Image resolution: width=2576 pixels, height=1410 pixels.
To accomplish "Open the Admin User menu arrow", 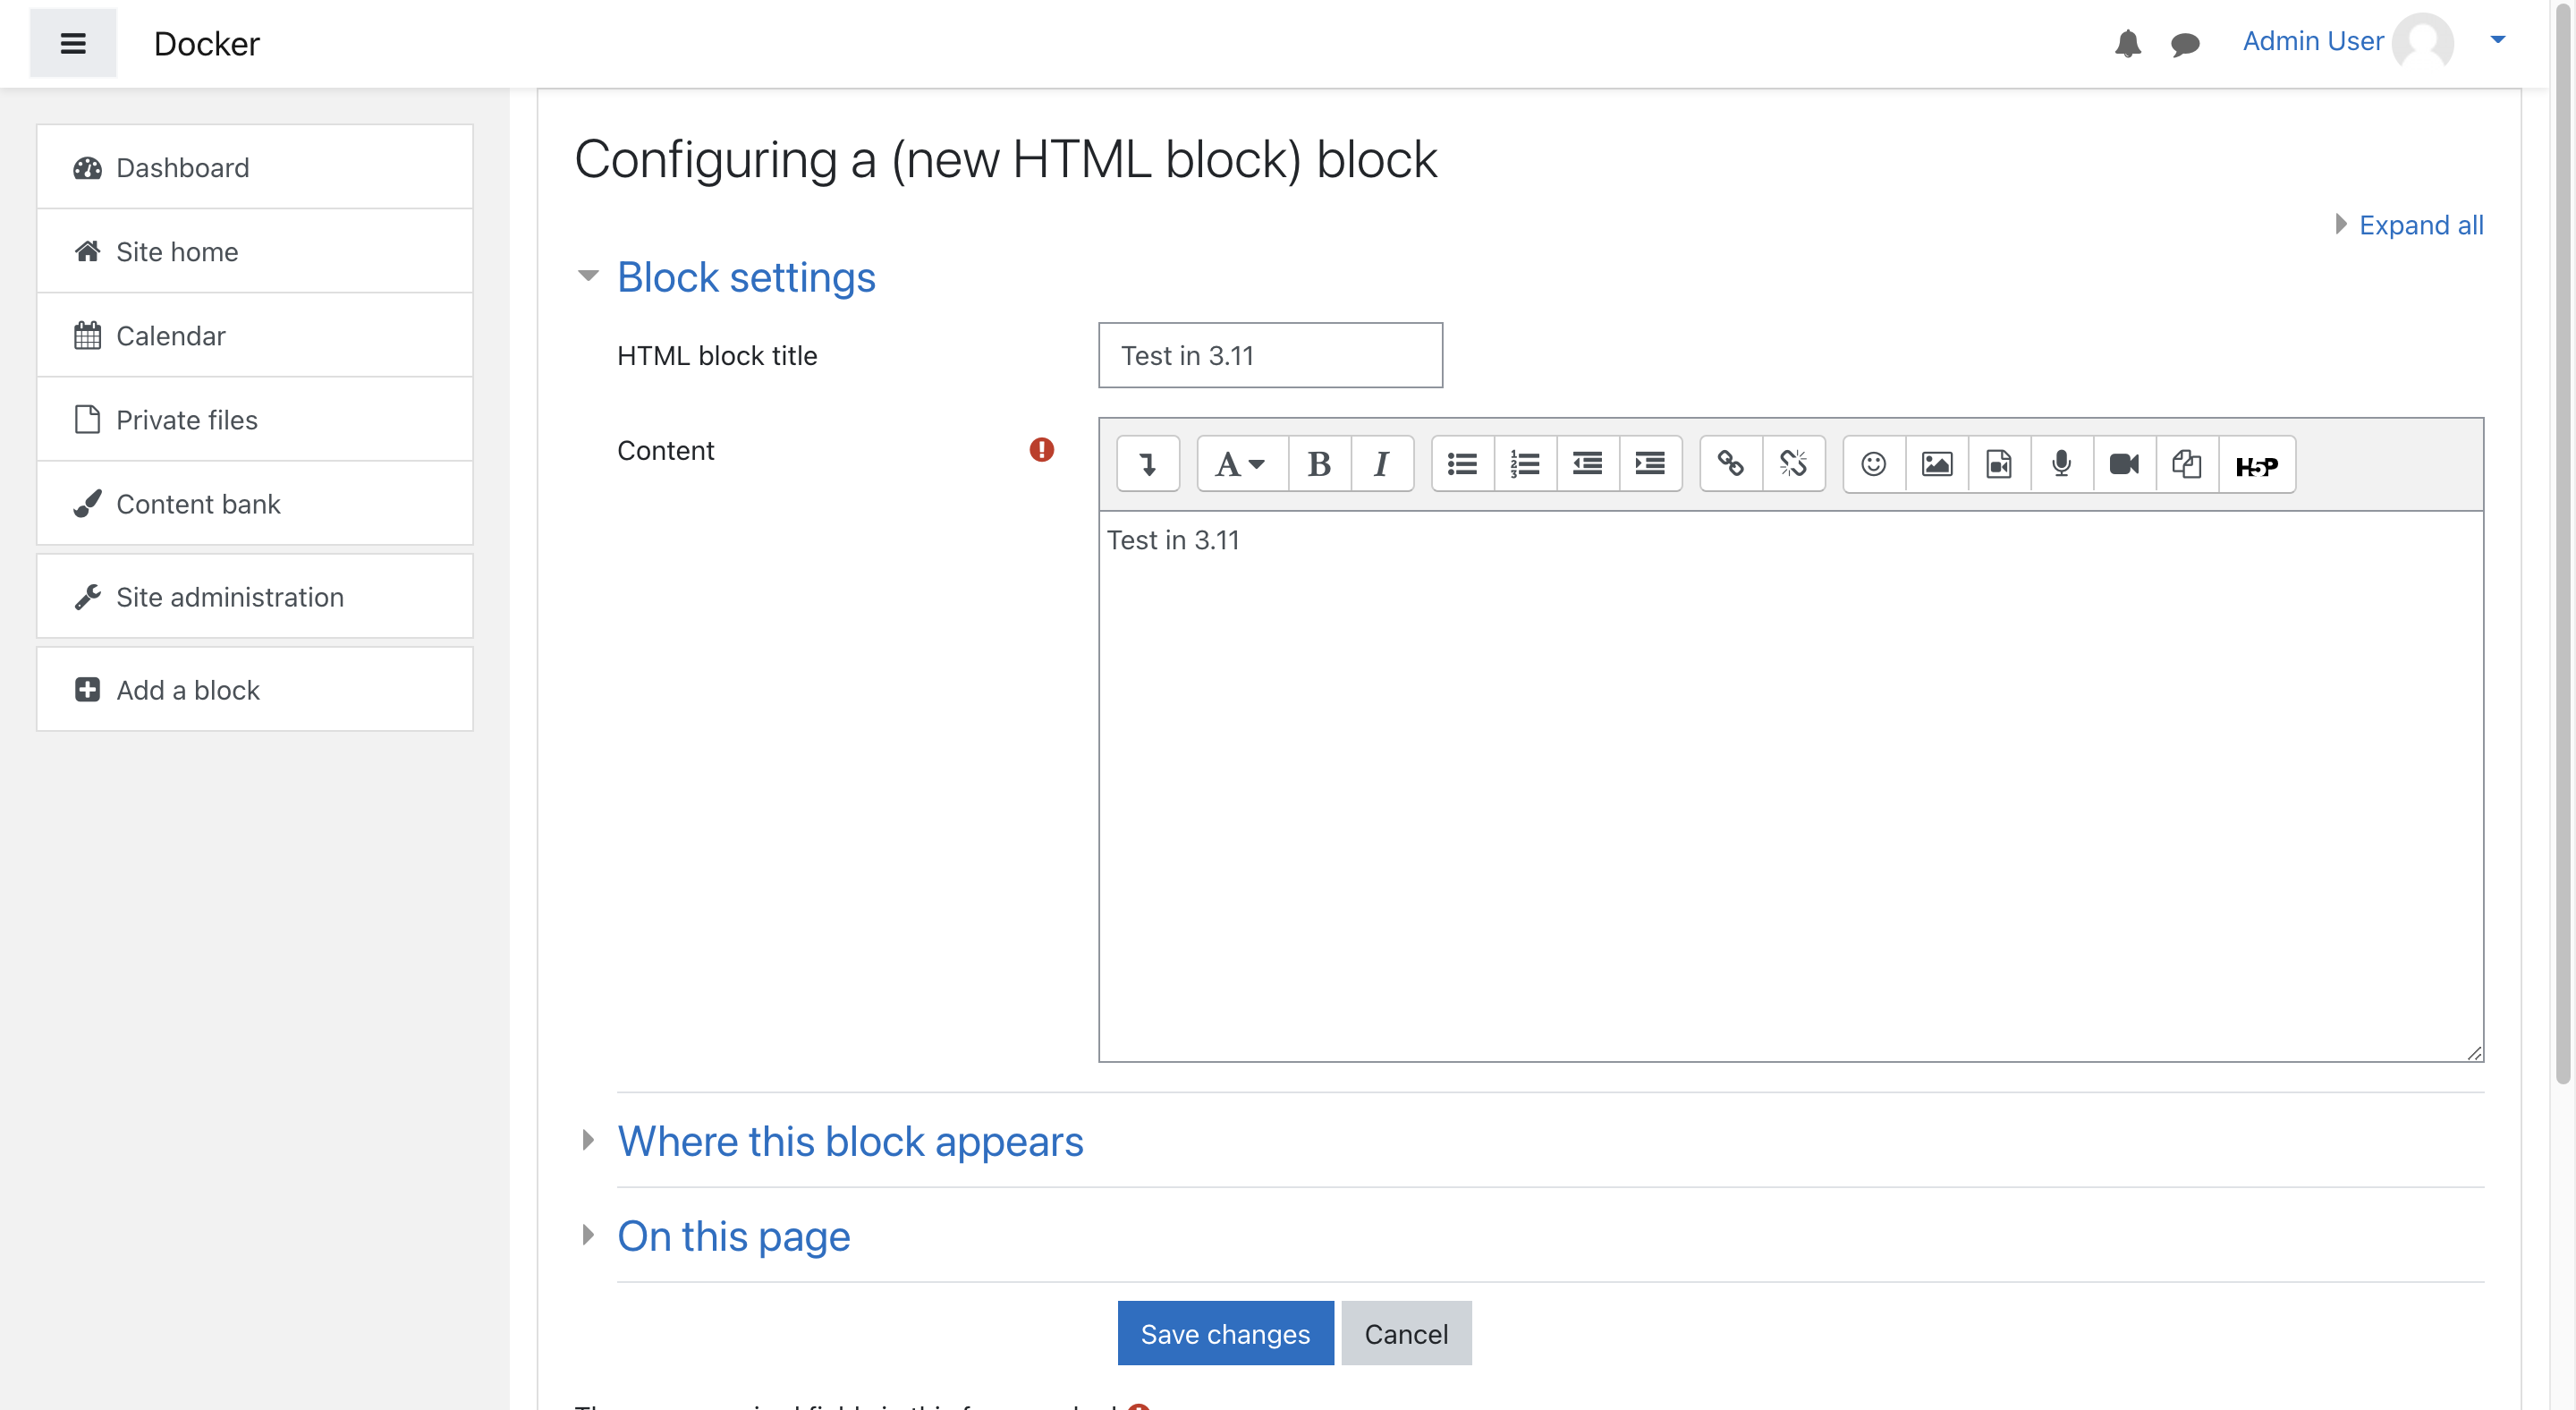I will coord(2497,40).
